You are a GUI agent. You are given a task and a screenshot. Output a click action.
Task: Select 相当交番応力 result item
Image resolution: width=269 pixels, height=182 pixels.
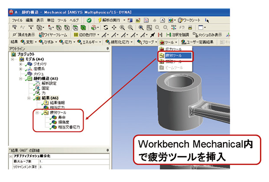click(x=69, y=127)
